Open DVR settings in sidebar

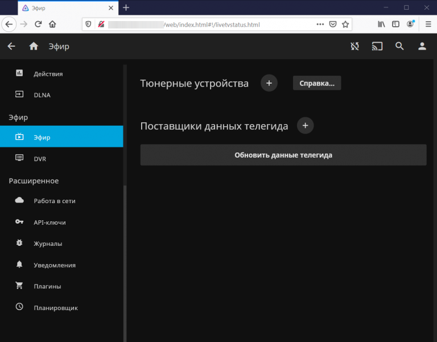click(40, 159)
